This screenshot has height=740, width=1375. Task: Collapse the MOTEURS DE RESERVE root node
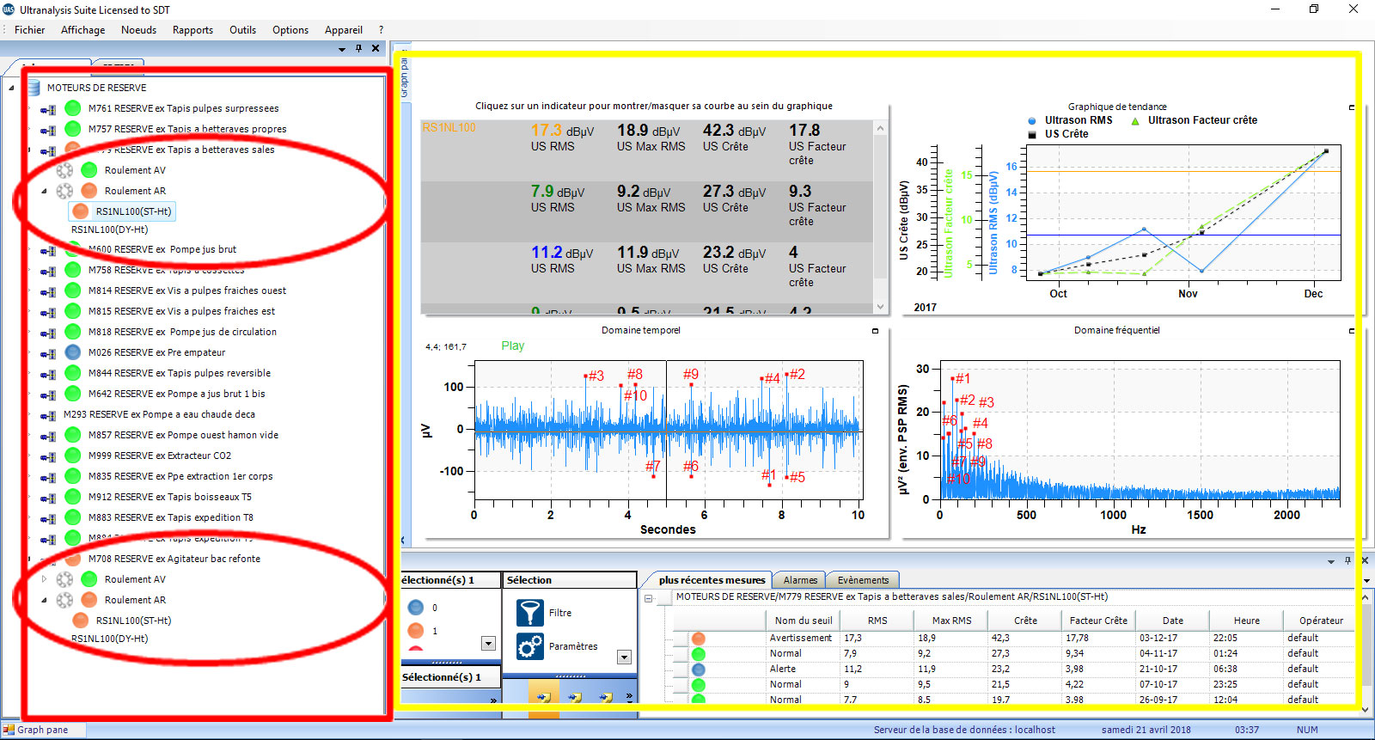click(x=11, y=88)
